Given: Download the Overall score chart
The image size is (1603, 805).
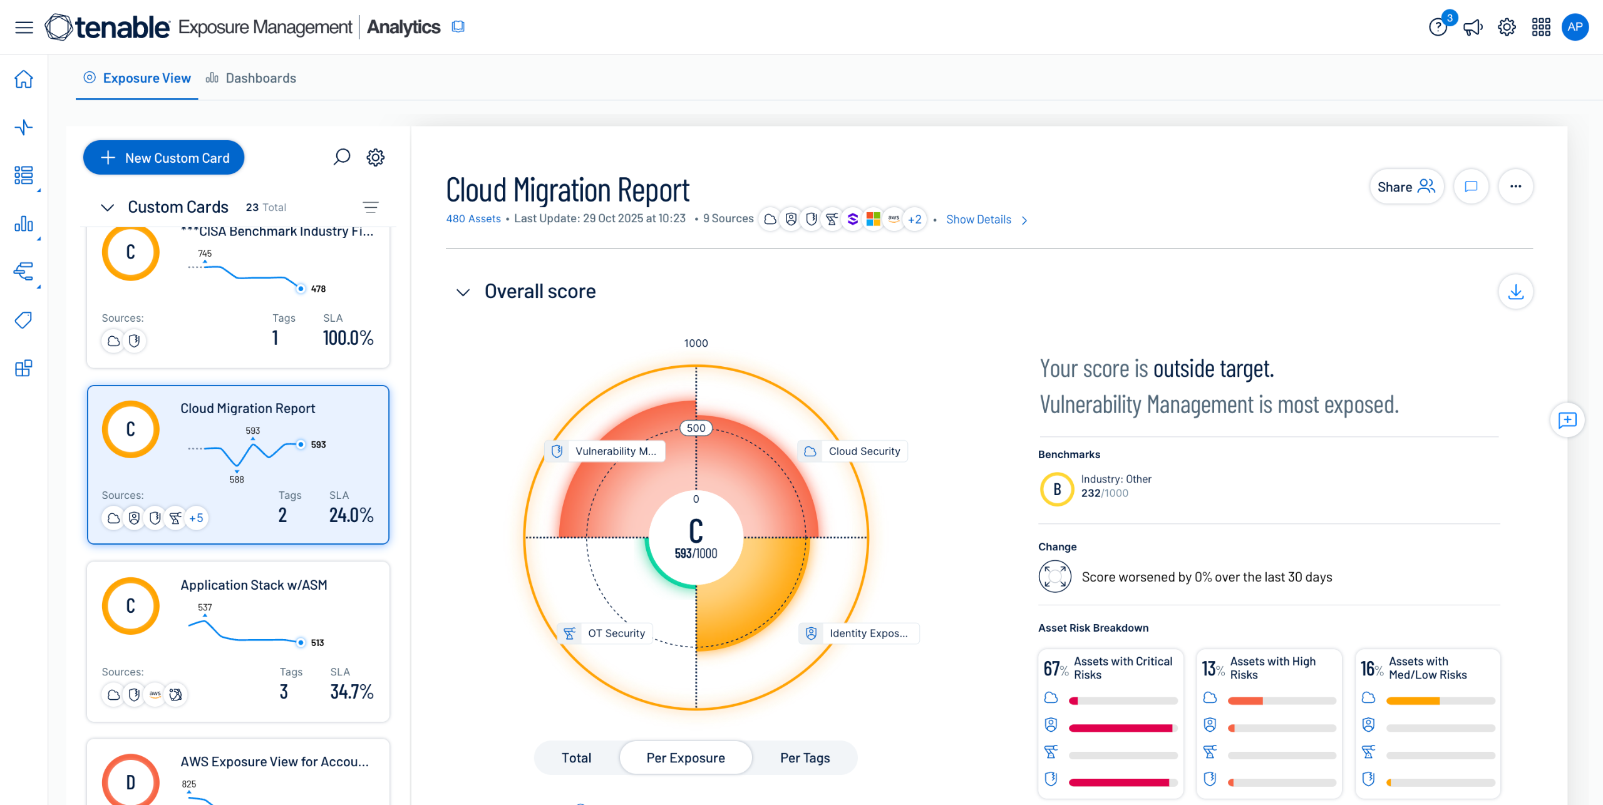Looking at the screenshot, I should coord(1515,292).
